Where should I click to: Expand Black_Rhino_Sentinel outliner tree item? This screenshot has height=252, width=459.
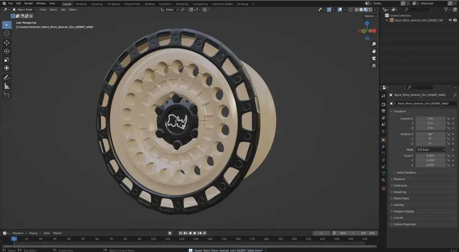coord(387,20)
